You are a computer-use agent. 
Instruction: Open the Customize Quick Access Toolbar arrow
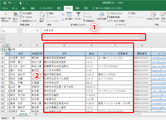point(27,3)
